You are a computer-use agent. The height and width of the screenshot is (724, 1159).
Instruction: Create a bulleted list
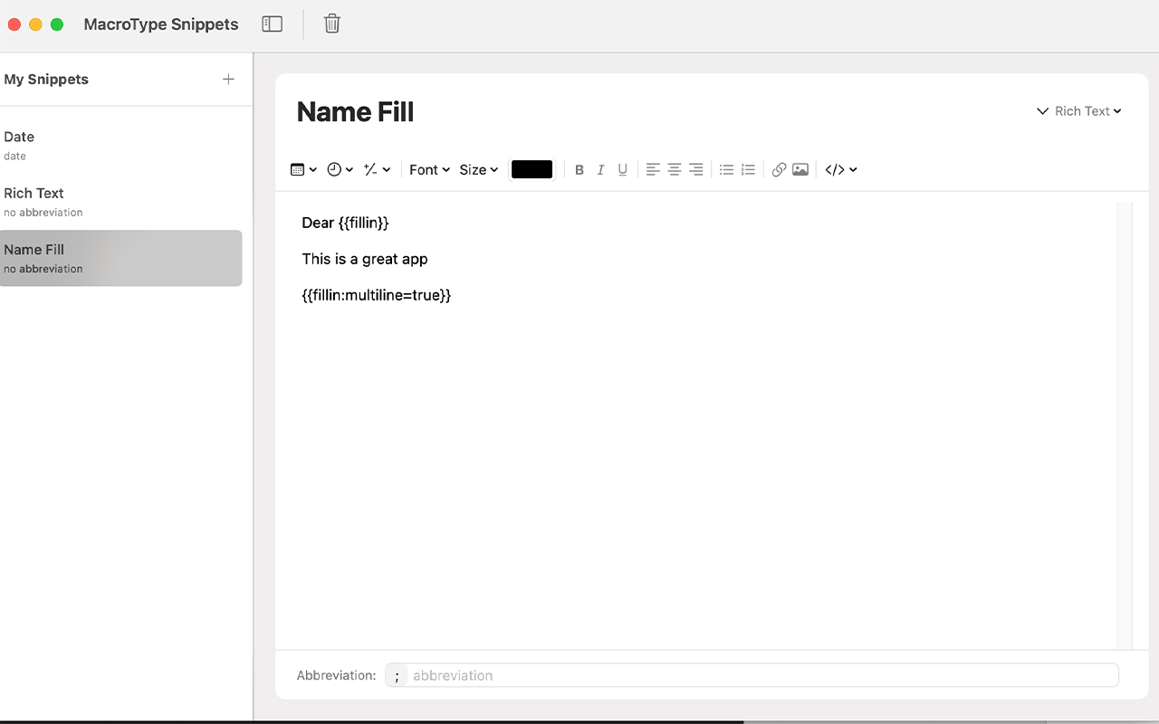pos(726,169)
